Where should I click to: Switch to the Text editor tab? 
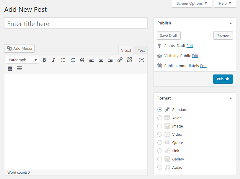point(141,50)
